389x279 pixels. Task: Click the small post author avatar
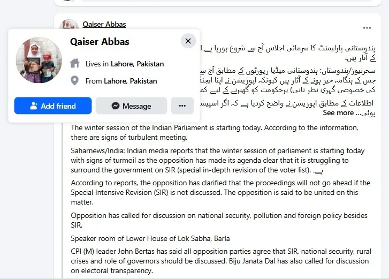coord(68,25)
